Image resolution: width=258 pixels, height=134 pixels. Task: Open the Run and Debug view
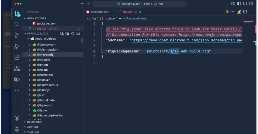pyautogui.click(x=17, y=46)
